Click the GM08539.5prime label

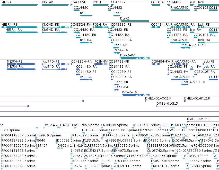coord(114,125)
